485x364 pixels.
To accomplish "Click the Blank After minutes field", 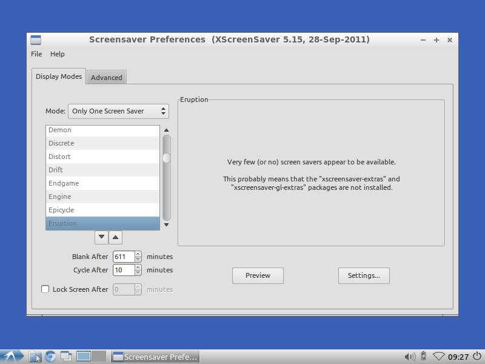I will pyautogui.click(x=124, y=257).
